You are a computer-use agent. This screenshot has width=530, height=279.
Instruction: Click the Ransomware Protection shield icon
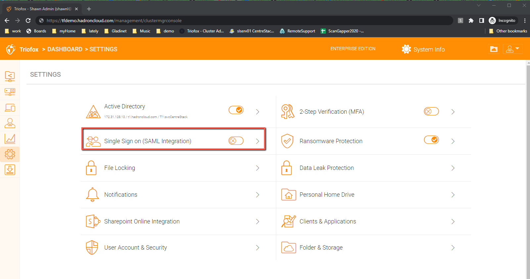(287, 141)
